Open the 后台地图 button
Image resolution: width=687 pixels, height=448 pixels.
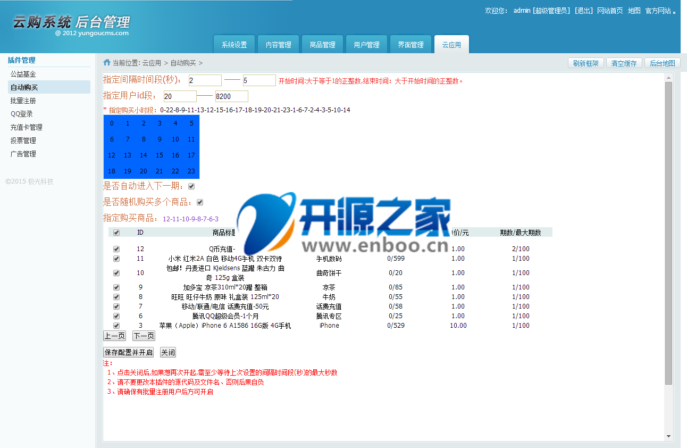tap(663, 63)
